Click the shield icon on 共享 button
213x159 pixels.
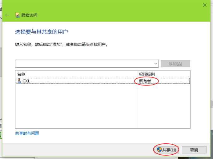click(x=159, y=150)
